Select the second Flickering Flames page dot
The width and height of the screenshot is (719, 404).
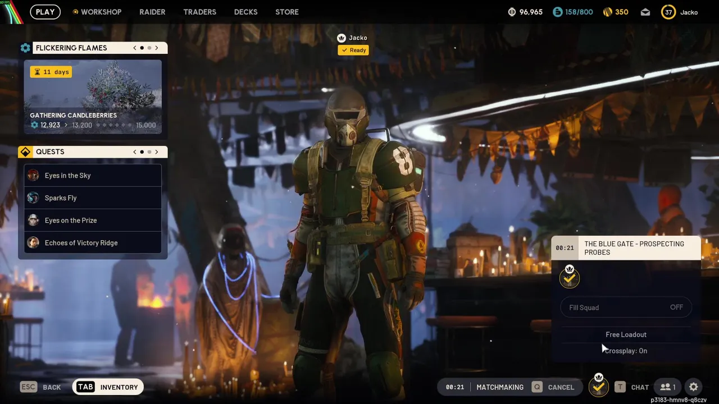coord(149,48)
